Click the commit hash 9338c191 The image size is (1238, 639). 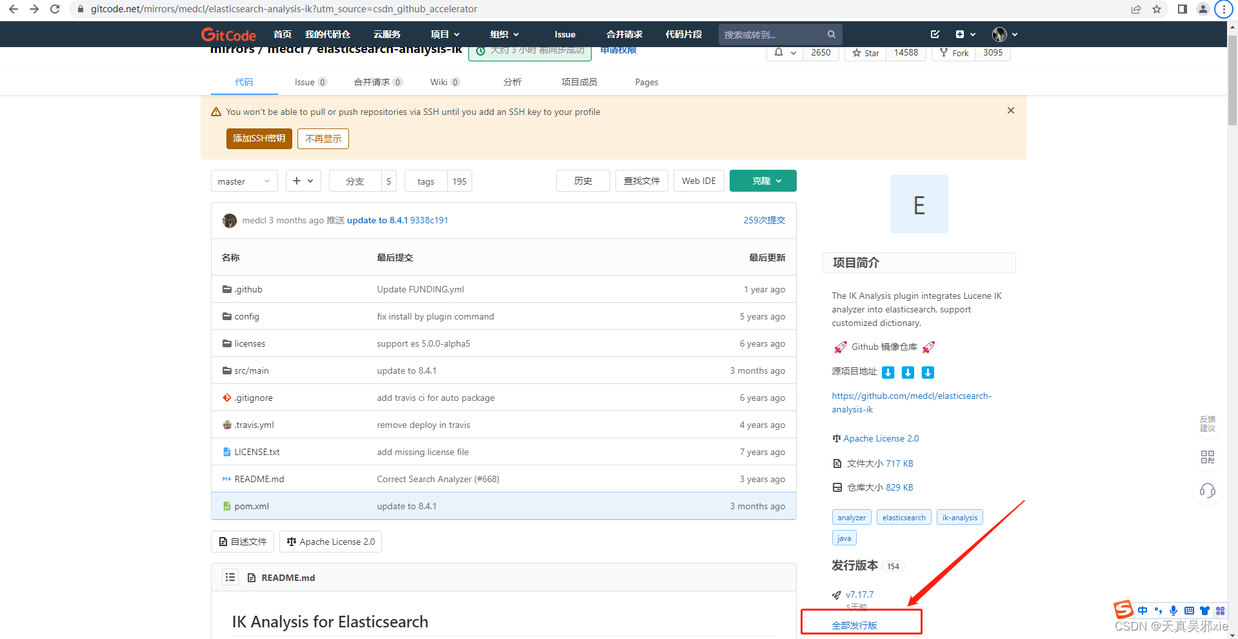coord(429,220)
